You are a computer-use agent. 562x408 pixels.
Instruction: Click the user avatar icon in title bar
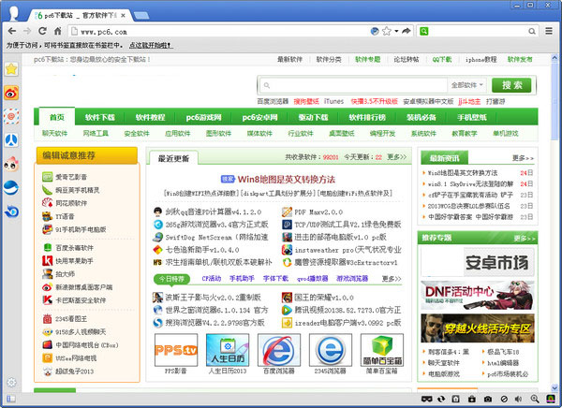[x=14, y=14]
